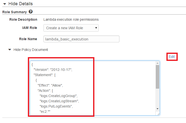The image size is (186, 123).
Task: Click the "ec2:*" action entry
Action: 45,112
